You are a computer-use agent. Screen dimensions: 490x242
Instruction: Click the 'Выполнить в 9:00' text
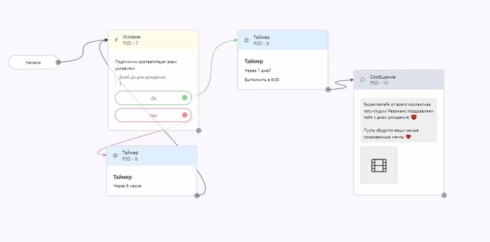(x=262, y=80)
